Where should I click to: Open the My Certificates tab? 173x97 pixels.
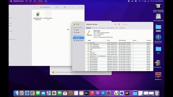[x=110, y=28]
